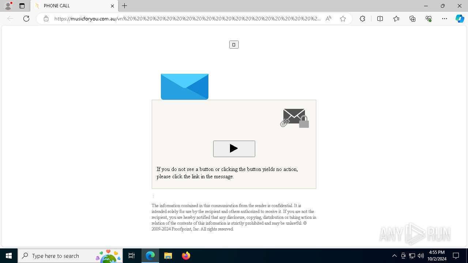This screenshot has height=263, width=468.
Task: Open the Favorites list icon
Action: (396, 19)
